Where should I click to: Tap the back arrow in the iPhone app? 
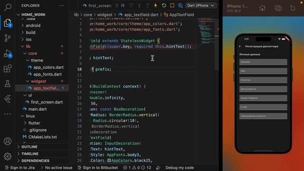(240, 47)
